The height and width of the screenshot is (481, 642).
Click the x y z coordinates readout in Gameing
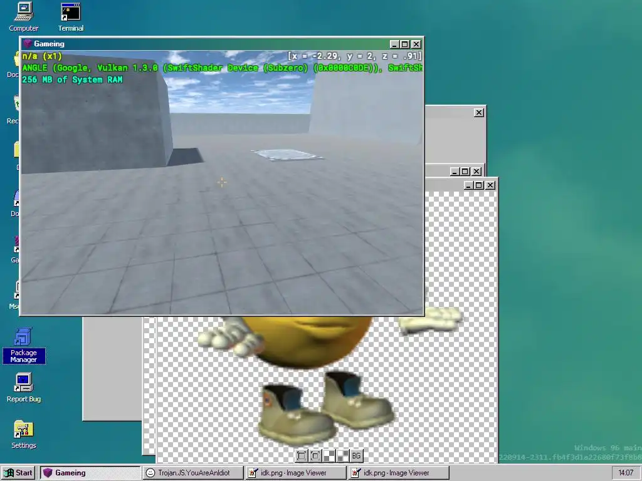(x=355, y=56)
